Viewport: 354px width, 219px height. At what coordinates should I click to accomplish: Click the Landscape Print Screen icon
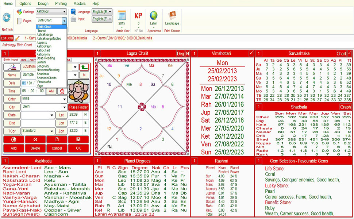(172, 15)
